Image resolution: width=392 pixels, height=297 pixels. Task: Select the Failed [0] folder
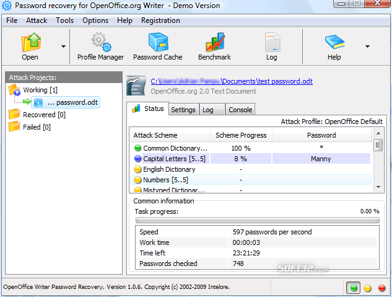(x=37, y=127)
